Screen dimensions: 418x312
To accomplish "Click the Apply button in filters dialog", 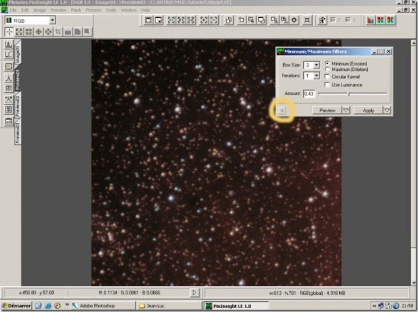I will point(368,110).
